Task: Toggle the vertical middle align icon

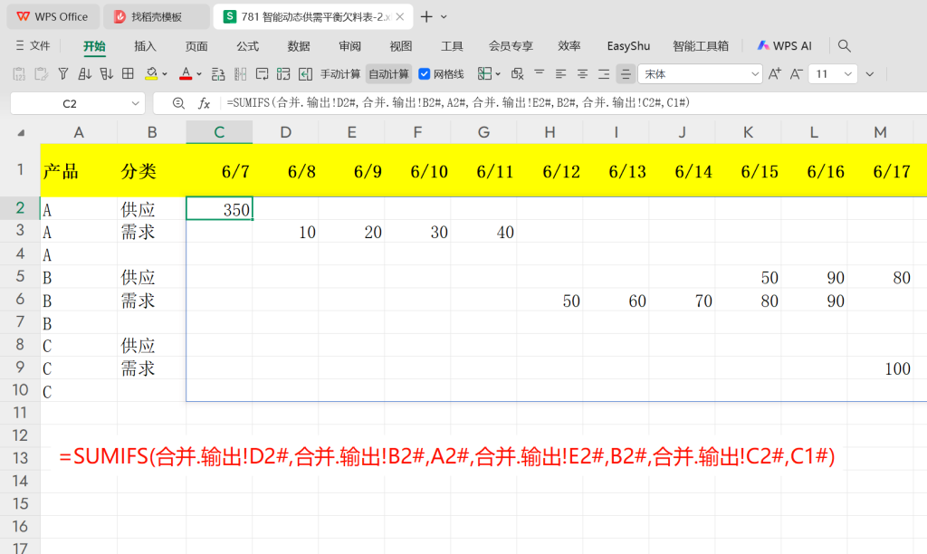Action: 626,74
